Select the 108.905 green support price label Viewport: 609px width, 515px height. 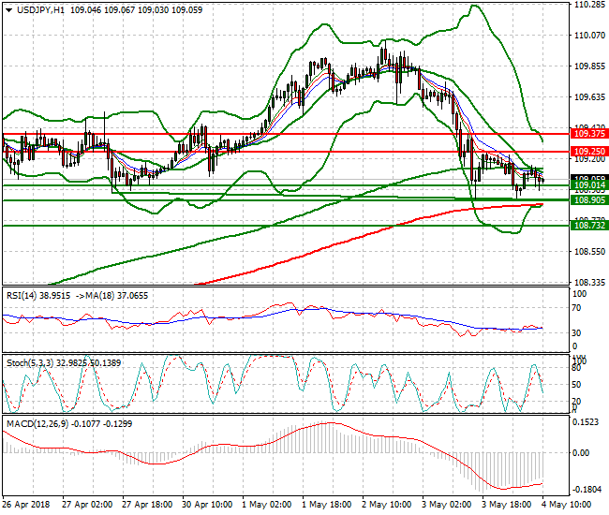tap(589, 199)
